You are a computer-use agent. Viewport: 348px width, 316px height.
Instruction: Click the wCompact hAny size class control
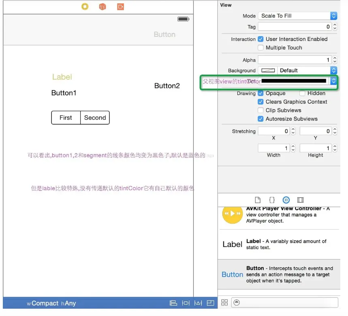[x=51, y=303]
